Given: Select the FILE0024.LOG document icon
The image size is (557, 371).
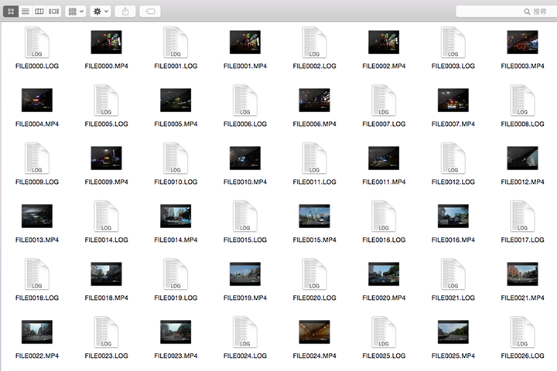Looking at the screenshot, I should point(245,332).
